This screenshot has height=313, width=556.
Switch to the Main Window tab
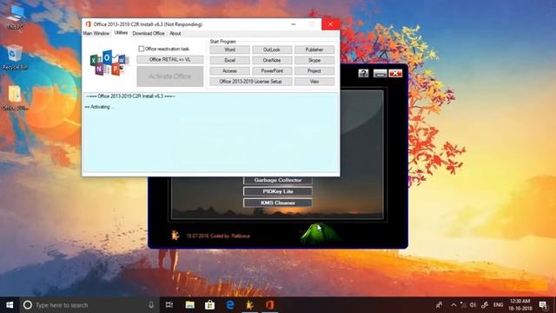tap(96, 33)
